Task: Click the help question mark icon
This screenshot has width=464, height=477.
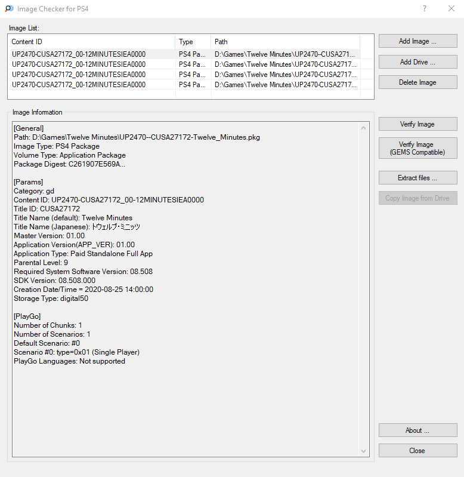Action: (x=425, y=8)
